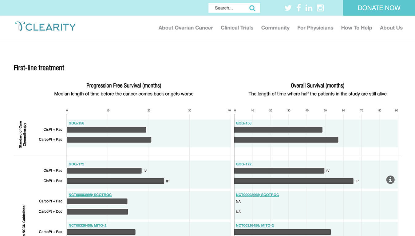Select Community in the navigation
This screenshot has width=415, height=236.
tap(275, 28)
